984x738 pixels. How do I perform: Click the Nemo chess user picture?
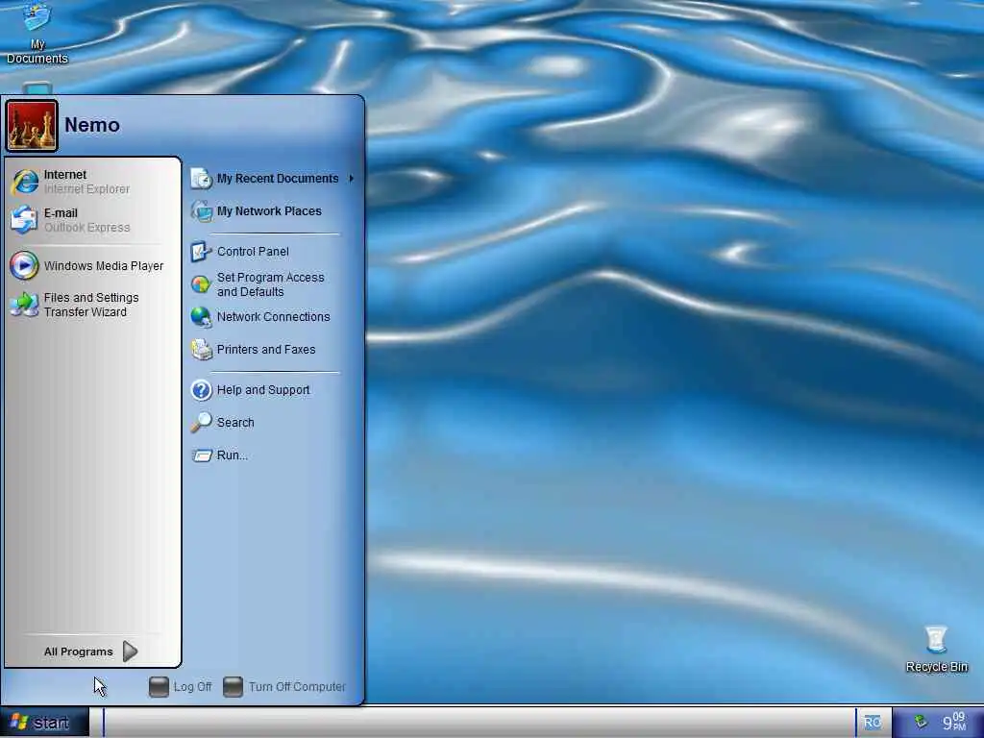pos(32,126)
